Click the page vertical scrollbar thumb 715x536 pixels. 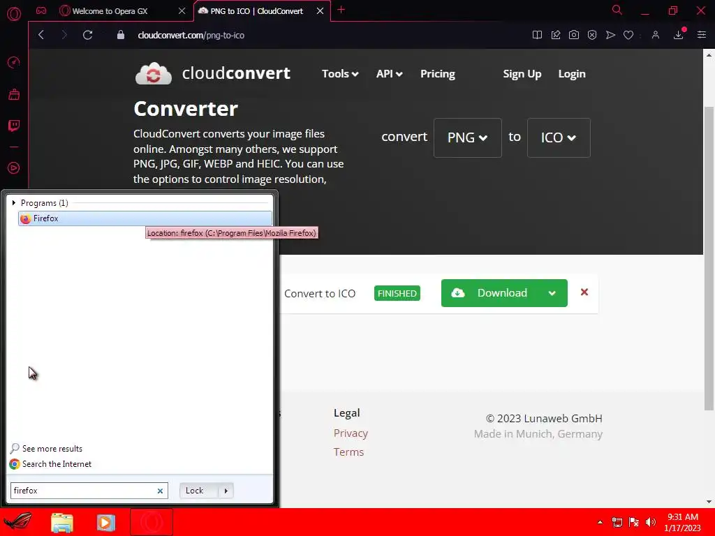point(709,258)
